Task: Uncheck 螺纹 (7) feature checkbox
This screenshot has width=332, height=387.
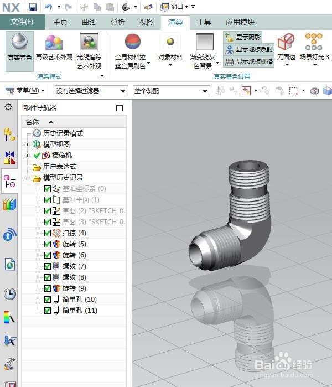Action: click(x=48, y=266)
